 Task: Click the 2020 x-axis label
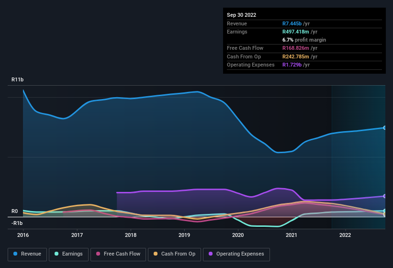click(238, 235)
